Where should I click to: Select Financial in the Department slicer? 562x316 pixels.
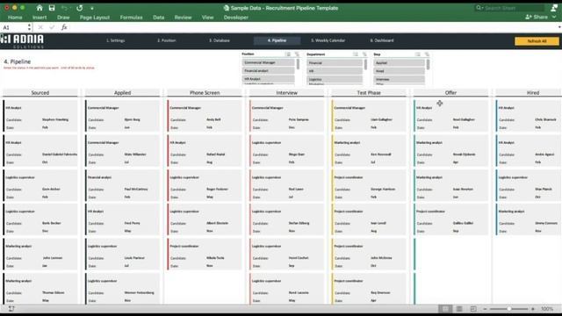(335, 62)
